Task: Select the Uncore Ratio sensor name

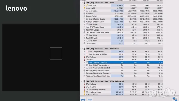Action: (91, 43)
